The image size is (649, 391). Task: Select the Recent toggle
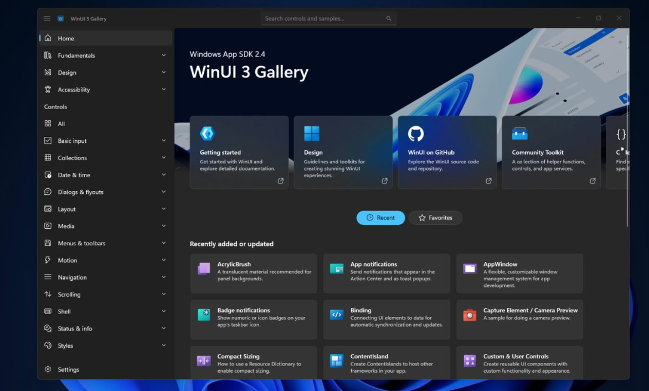pyautogui.click(x=380, y=218)
